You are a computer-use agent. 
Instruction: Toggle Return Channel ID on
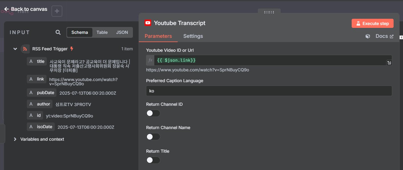(153, 113)
